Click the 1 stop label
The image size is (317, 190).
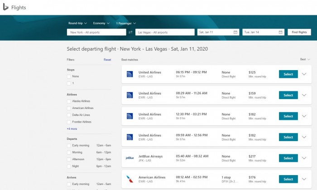pyautogui.click(x=226, y=177)
